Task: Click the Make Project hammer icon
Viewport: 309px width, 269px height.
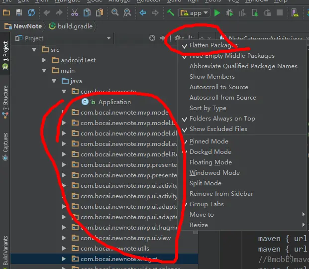Action: (x=171, y=13)
